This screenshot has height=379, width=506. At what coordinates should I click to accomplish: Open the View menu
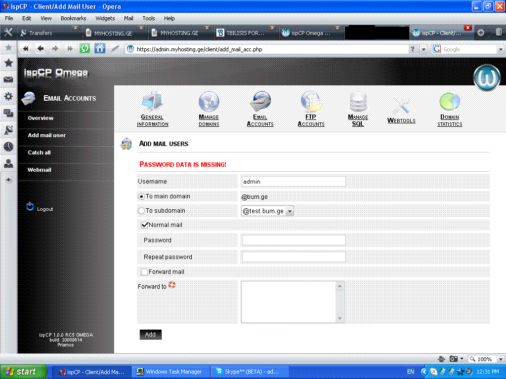point(46,18)
